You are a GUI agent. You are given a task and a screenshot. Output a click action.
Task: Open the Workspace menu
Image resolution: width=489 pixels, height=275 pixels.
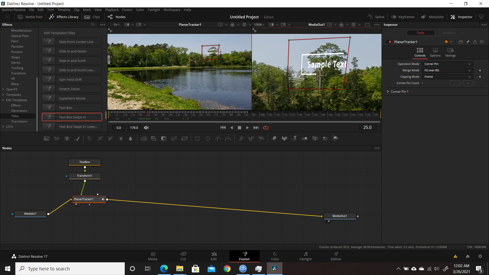coord(172,10)
